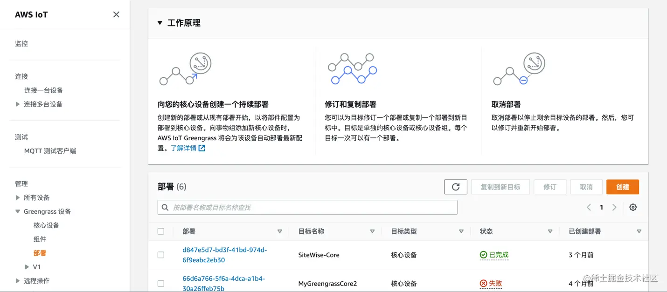This screenshot has height=292, width=667.
Task: Sort by 目标名称 column arrow
Action: click(x=372, y=231)
